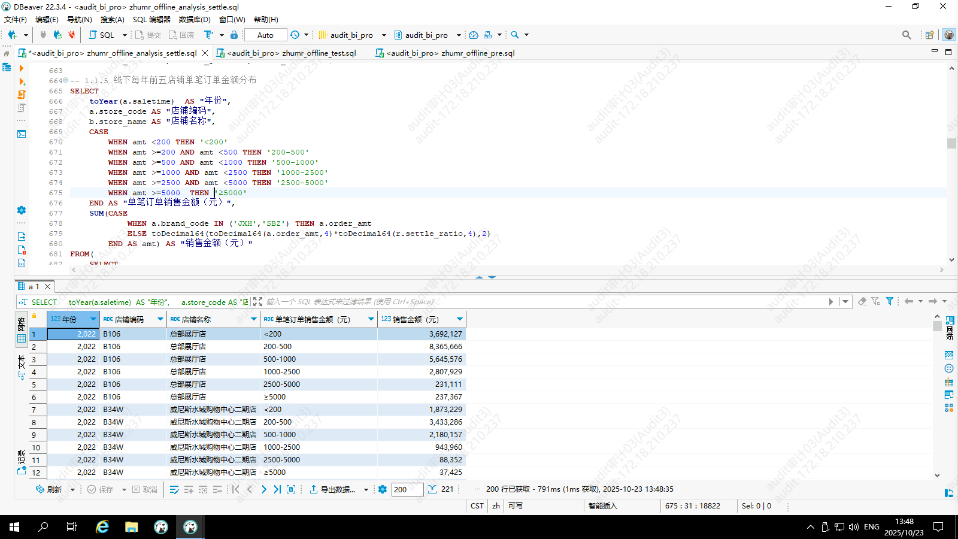Click the 导出数据 export button

tap(332, 489)
